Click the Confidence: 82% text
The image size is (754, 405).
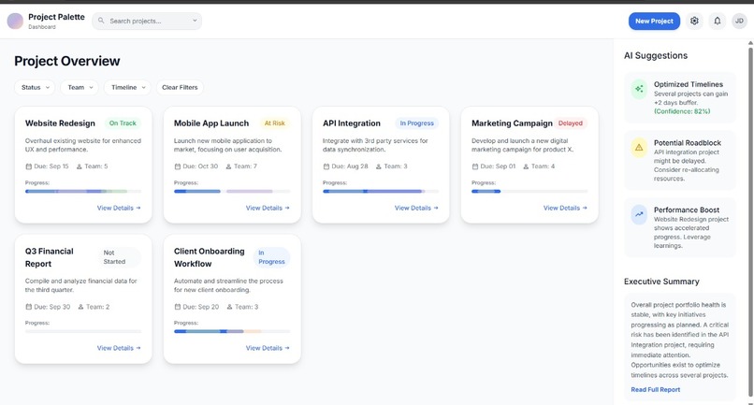(682, 111)
